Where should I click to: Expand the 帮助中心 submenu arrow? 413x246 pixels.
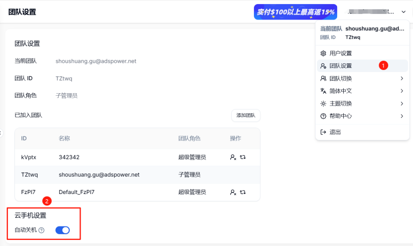(402, 116)
